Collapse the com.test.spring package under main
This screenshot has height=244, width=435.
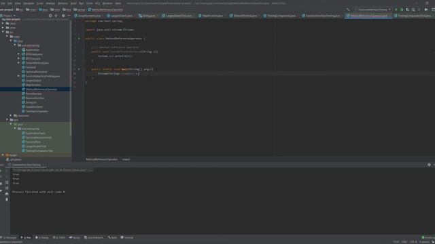[15, 45]
